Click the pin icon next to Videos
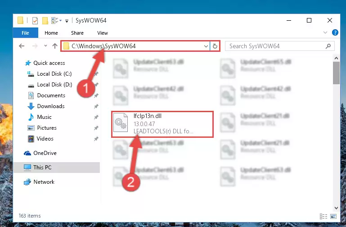This screenshot has width=346, height=227. [96, 139]
